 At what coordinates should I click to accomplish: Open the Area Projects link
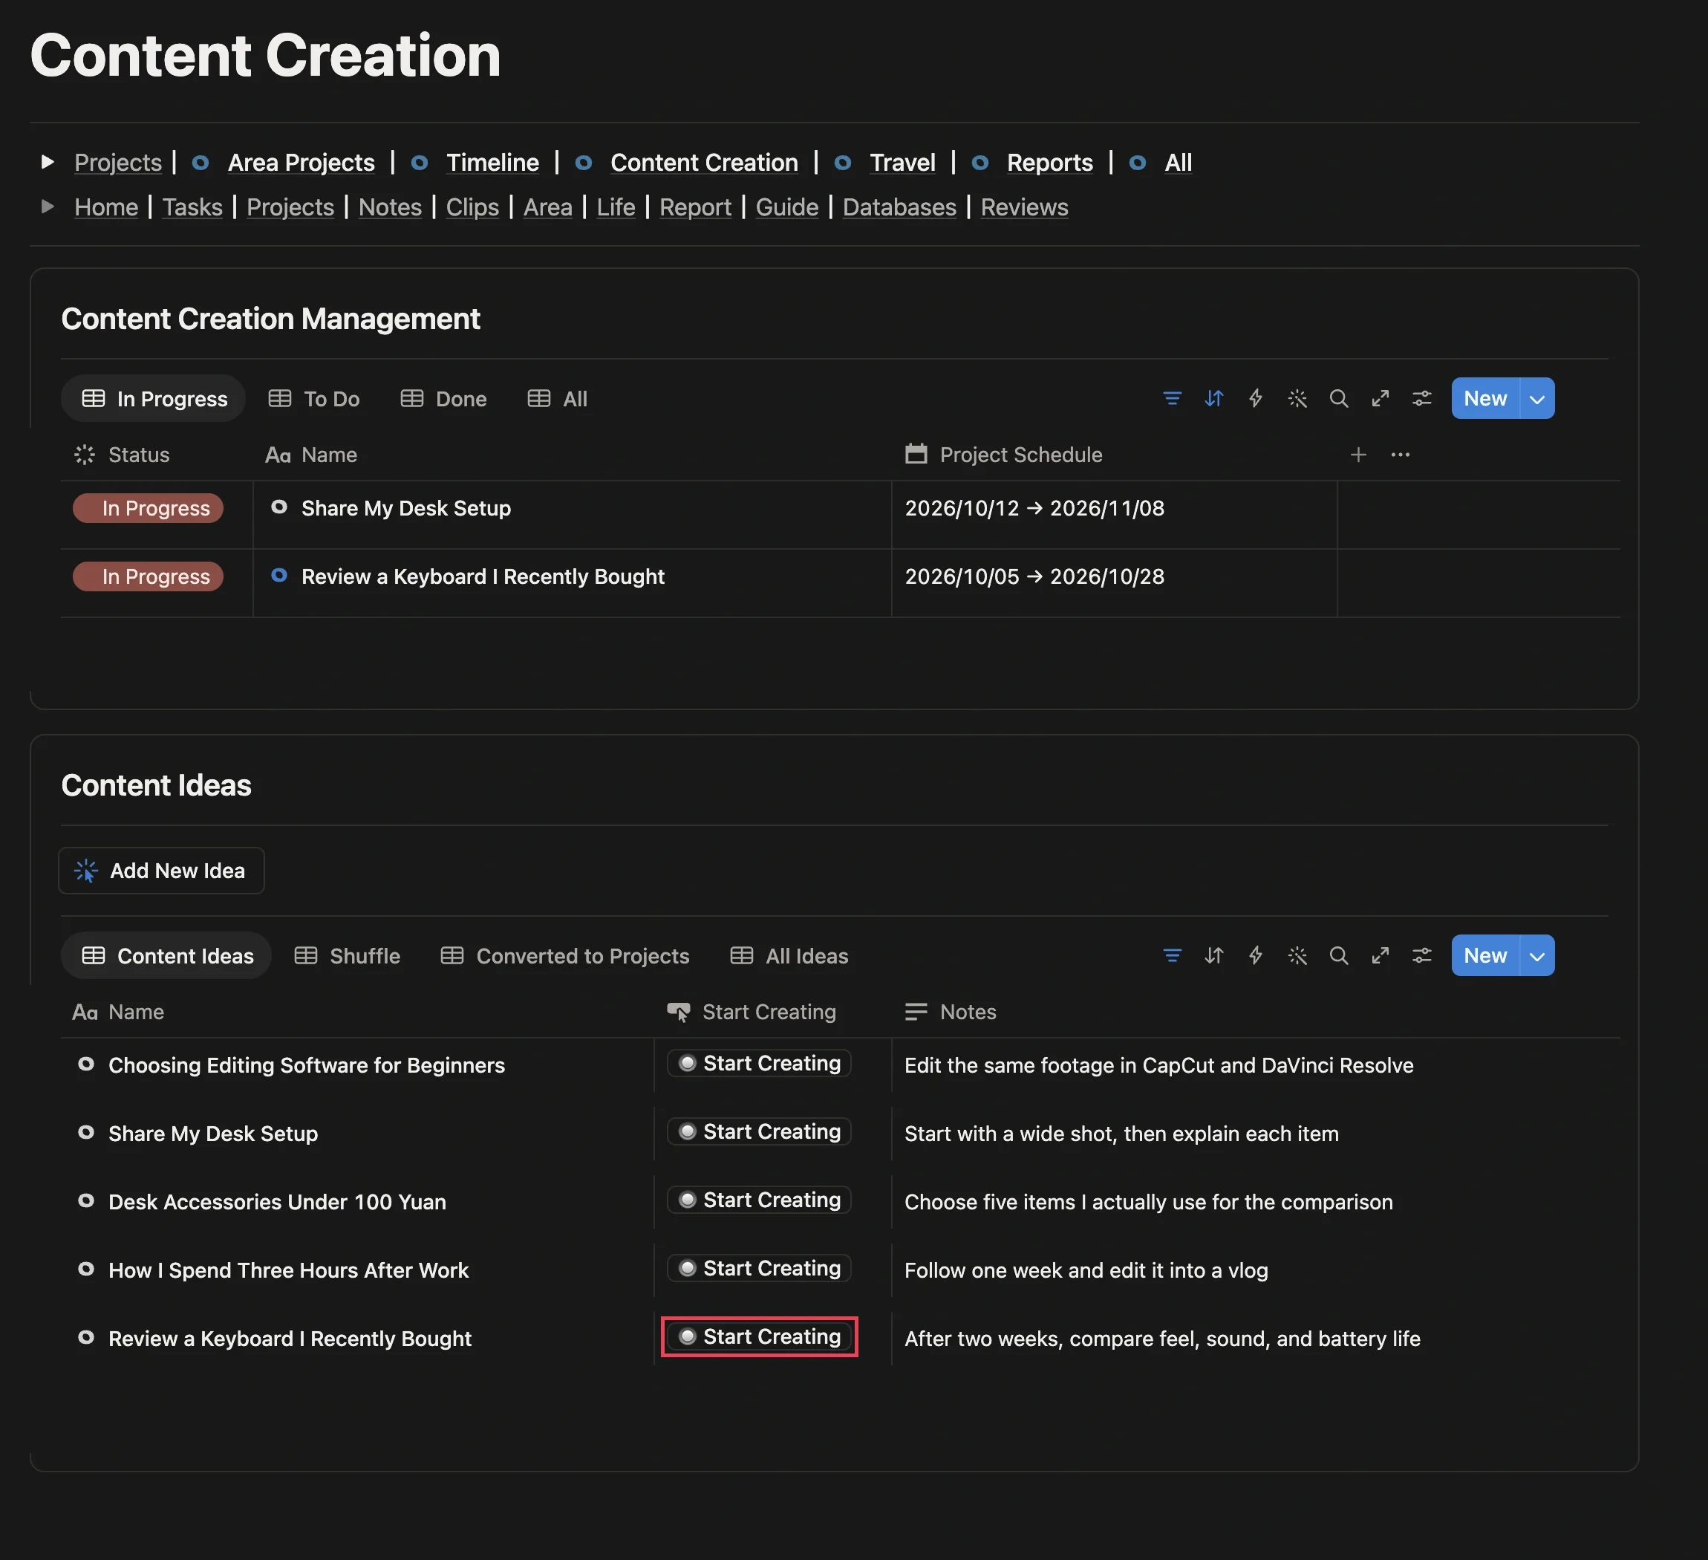coord(301,162)
